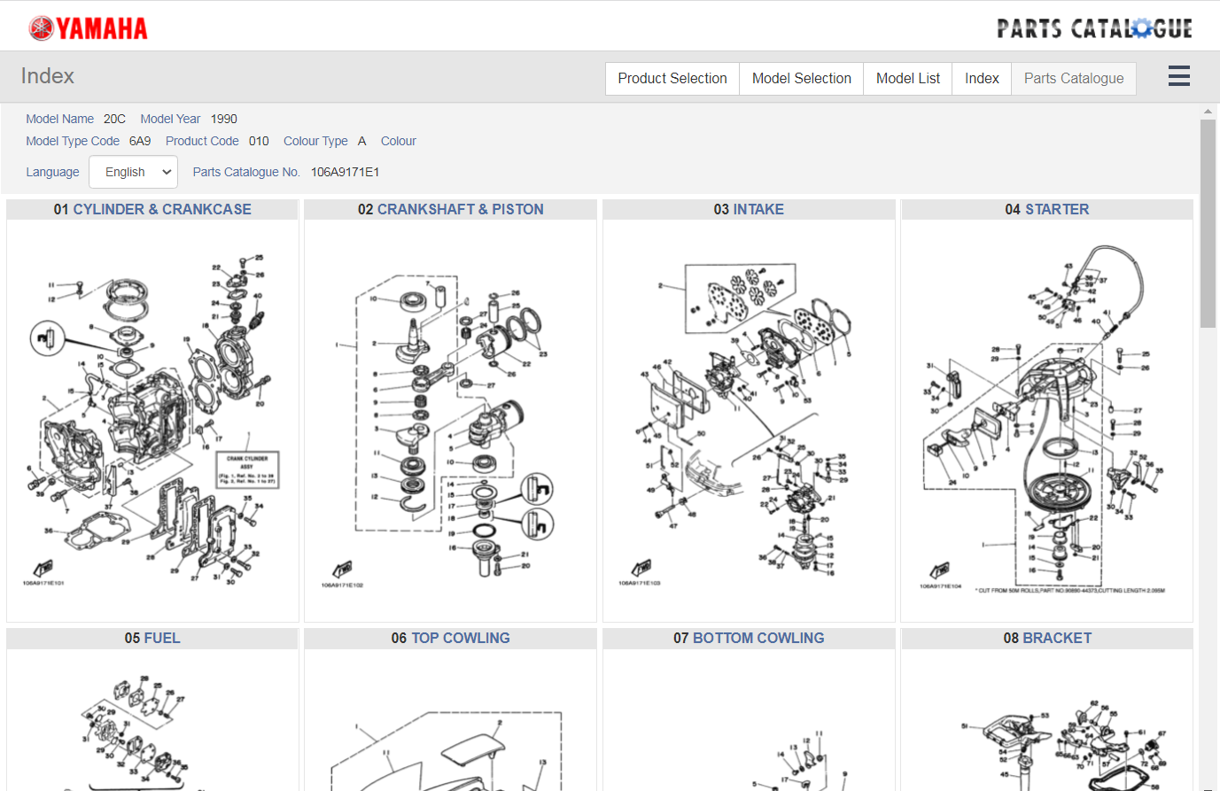
Task: Click the Cylinder & Crankcase diagram thumbnail
Action: 152,421
